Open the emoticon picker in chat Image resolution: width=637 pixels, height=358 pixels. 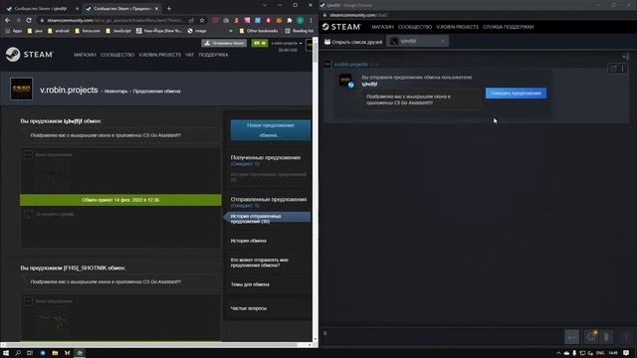coord(591,336)
